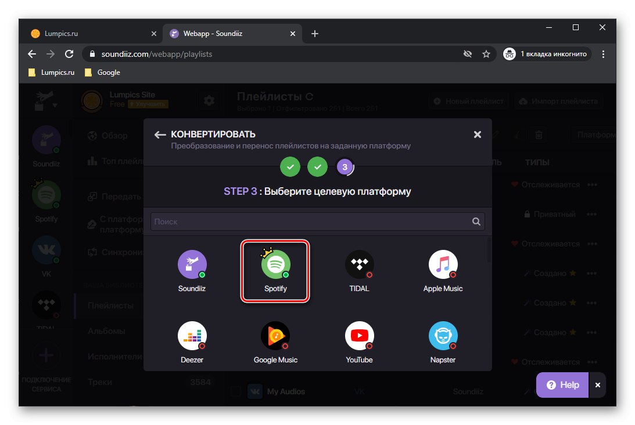This screenshot has width=635, height=425.
Task: Open the Передать menu item
Action: 114,197
